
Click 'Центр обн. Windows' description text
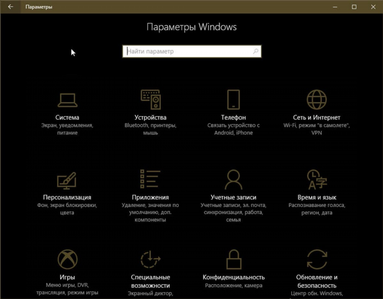317,293
